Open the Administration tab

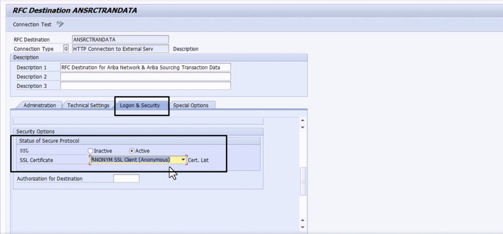click(39, 105)
